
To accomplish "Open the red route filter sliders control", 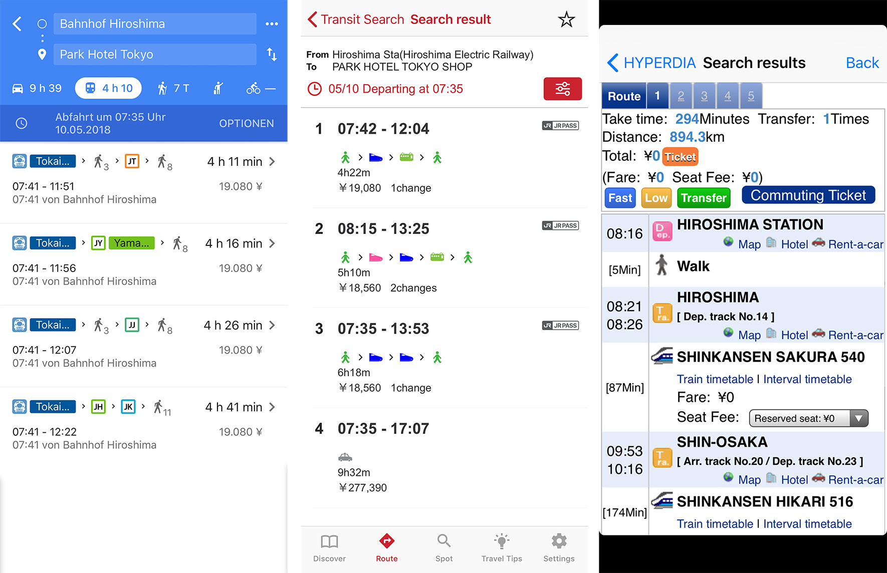I will pos(562,89).
